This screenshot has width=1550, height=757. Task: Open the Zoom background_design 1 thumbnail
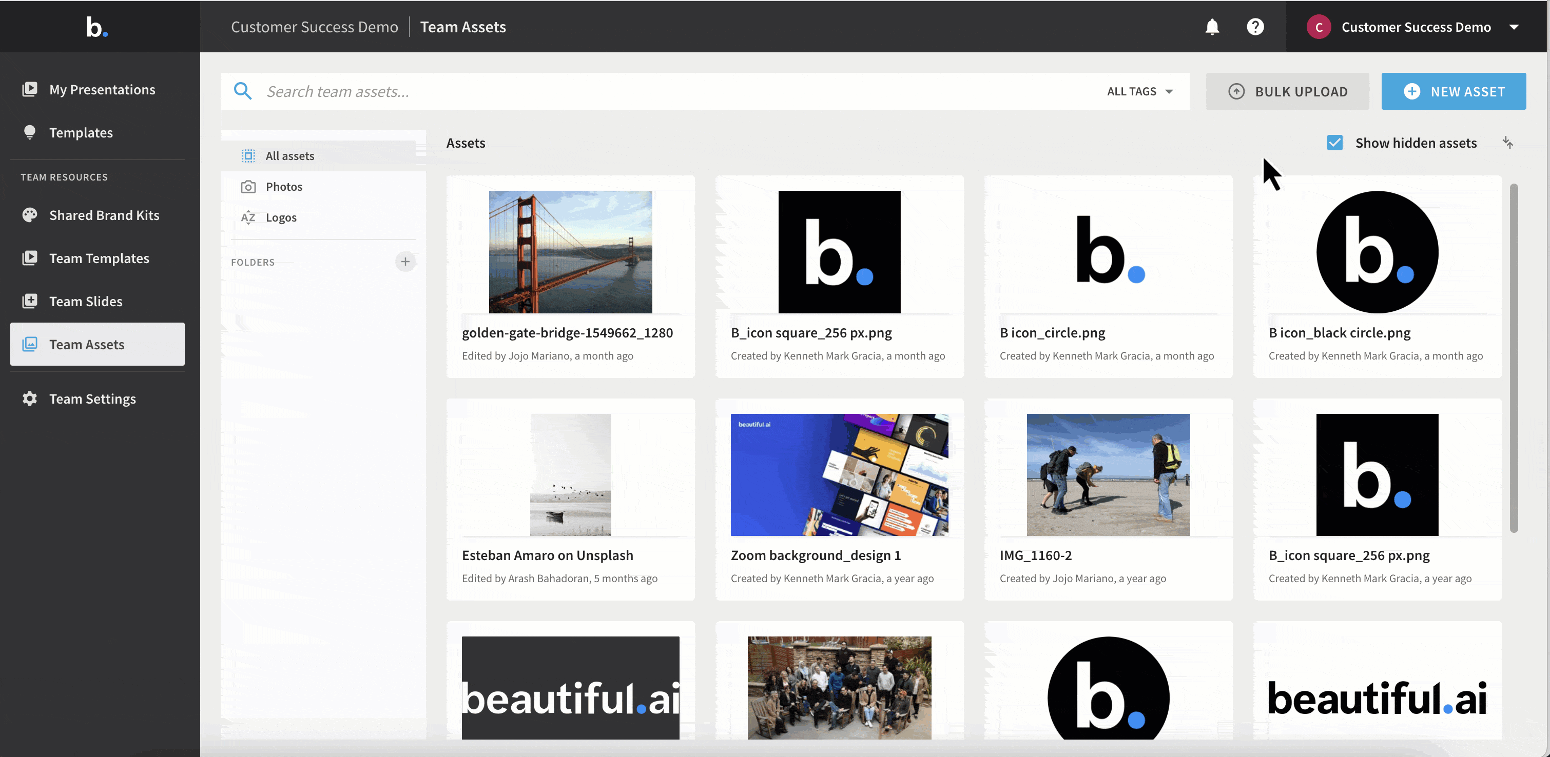[839, 474]
